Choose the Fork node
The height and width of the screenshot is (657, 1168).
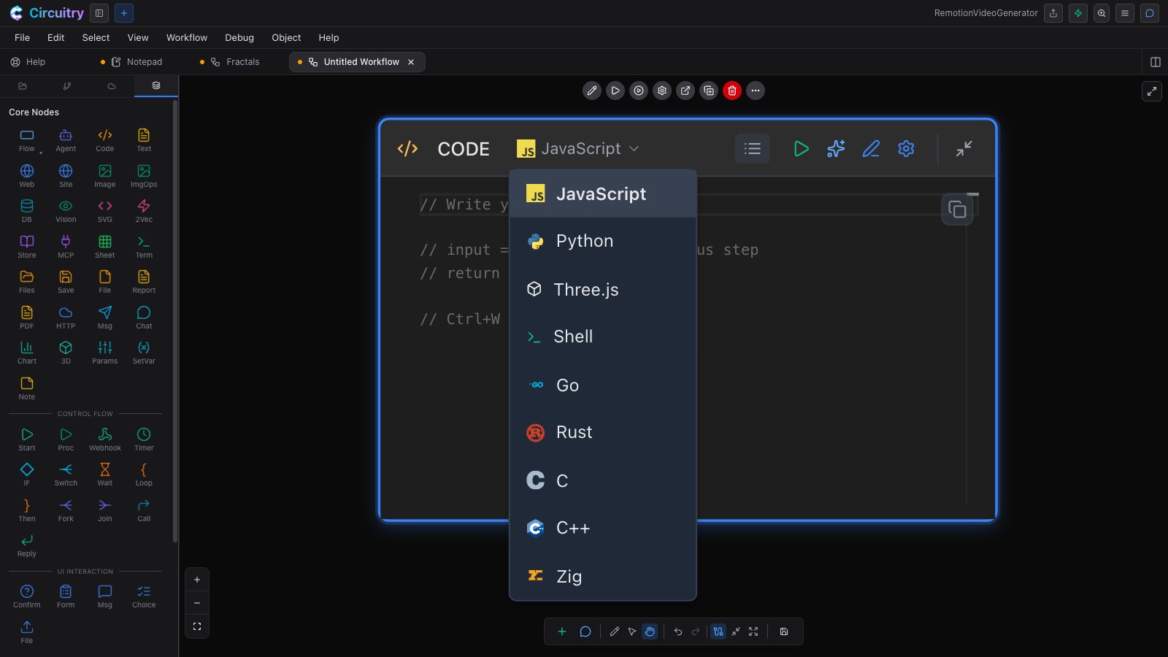pos(66,510)
